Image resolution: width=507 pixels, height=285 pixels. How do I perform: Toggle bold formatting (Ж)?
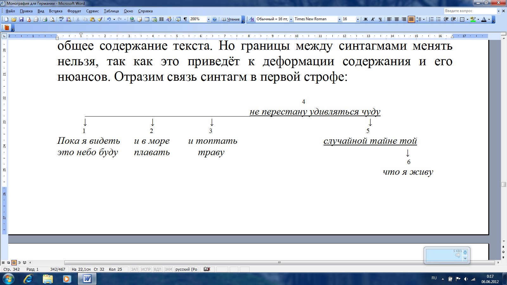(365, 19)
